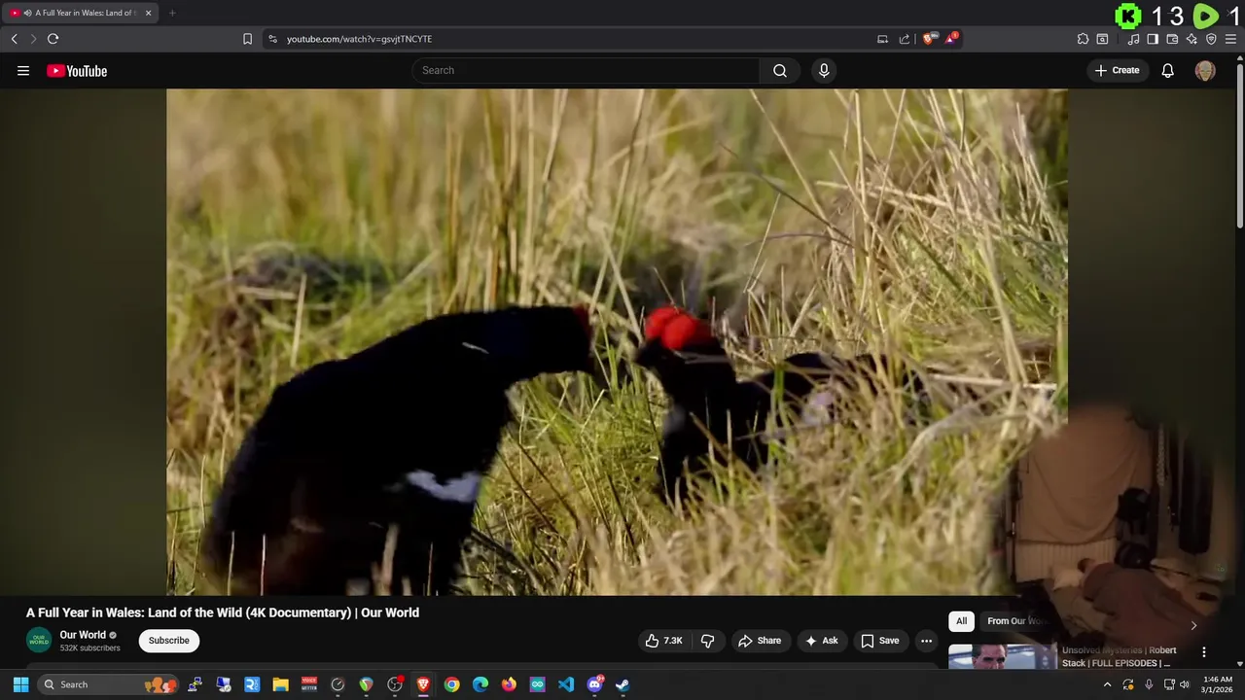This screenshot has height=700, width=1245.
Task: Open Leo AI sparkle icon
Action: (1192, 39)
